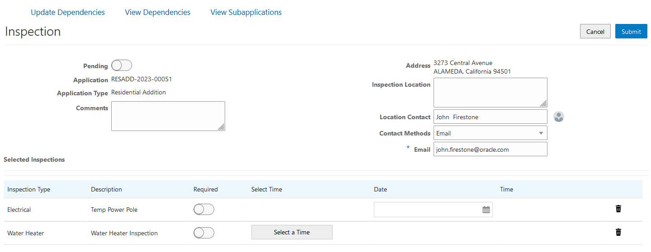Cancel the inspection request

pos(595,32)
